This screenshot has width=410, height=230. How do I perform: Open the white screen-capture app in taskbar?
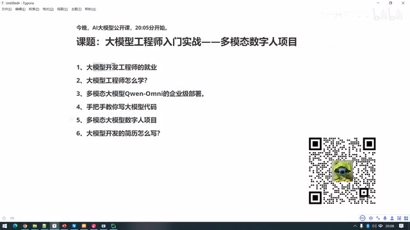[104, 226]
